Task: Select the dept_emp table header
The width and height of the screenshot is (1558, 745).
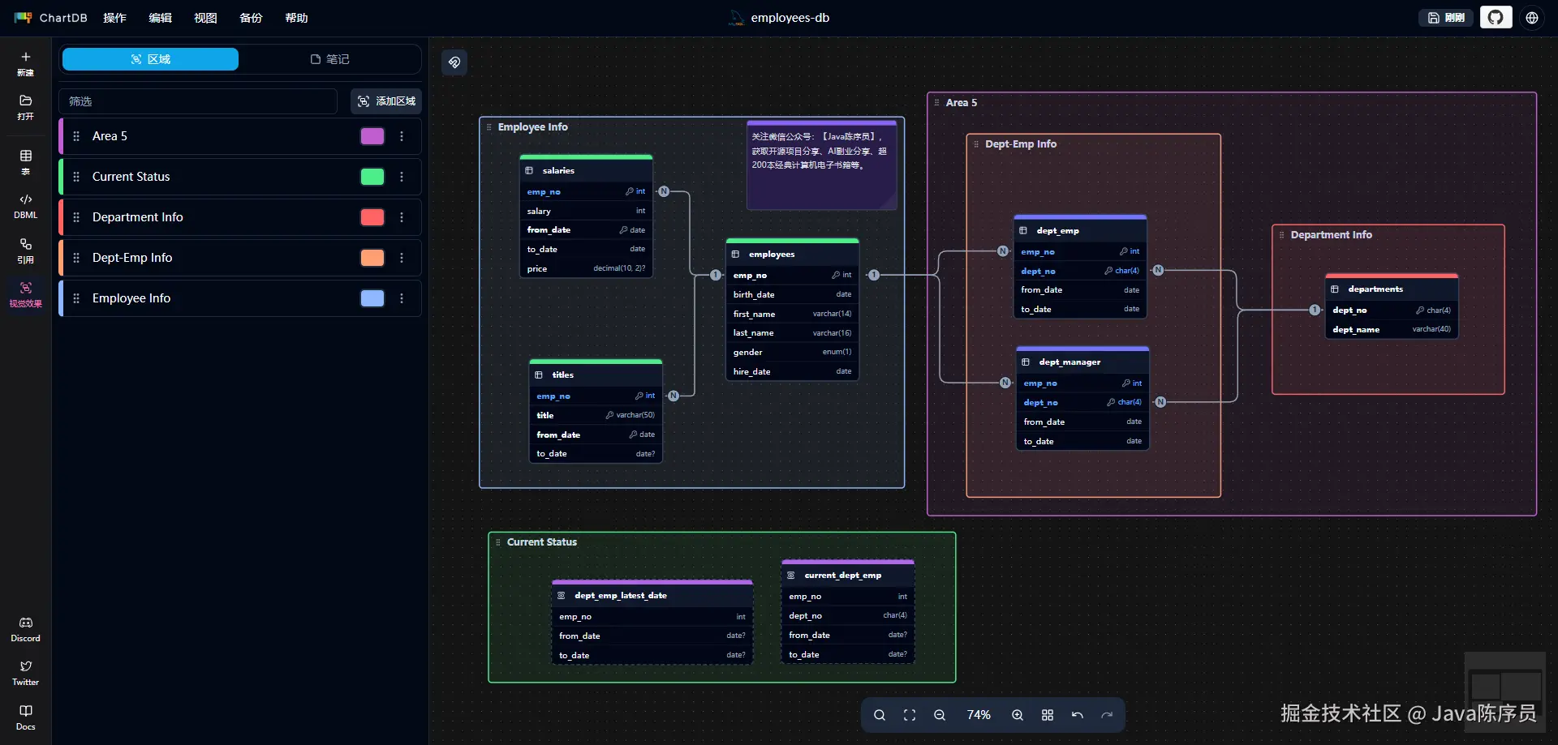Action: click(x=1080, y=231)
